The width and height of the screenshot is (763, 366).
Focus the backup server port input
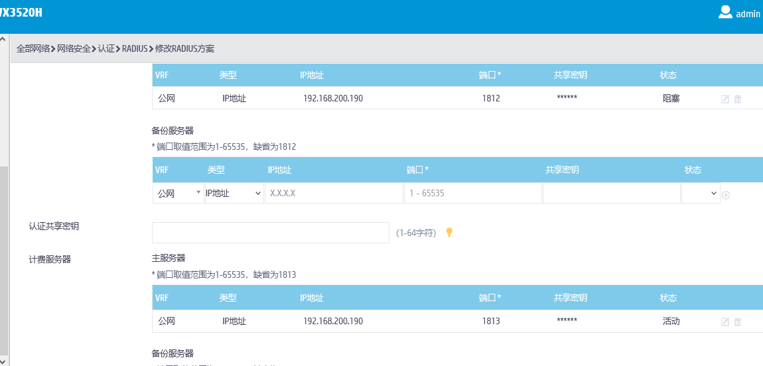coord(472,193)
